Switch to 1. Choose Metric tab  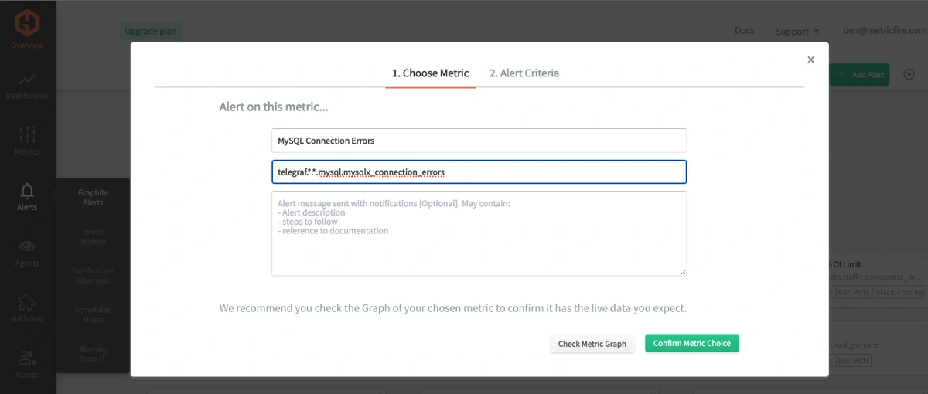[x=430, y=73]
